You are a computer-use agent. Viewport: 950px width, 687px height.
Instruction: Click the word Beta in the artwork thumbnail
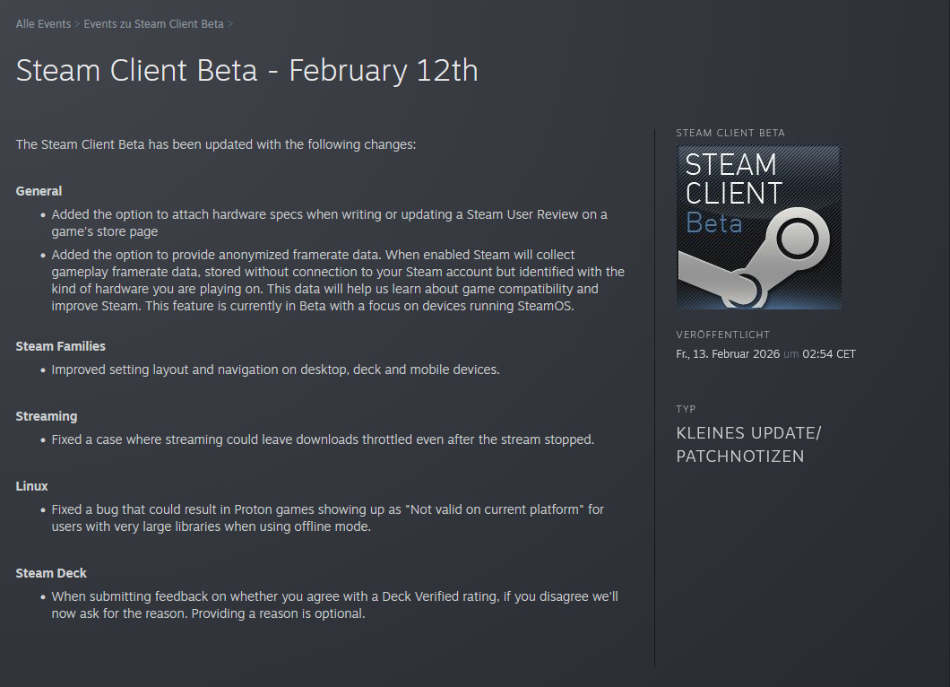click(714, 223)
